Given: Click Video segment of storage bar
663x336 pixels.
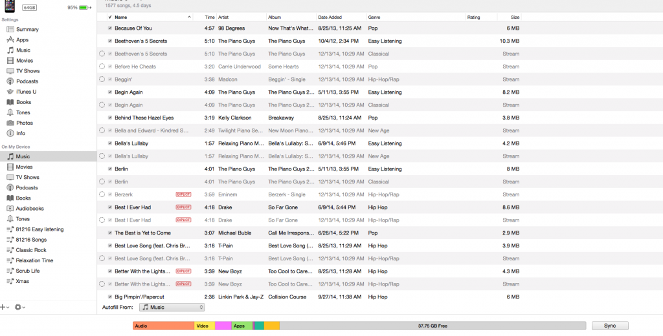Looking at the screenshot, I should tap(205, 326).
